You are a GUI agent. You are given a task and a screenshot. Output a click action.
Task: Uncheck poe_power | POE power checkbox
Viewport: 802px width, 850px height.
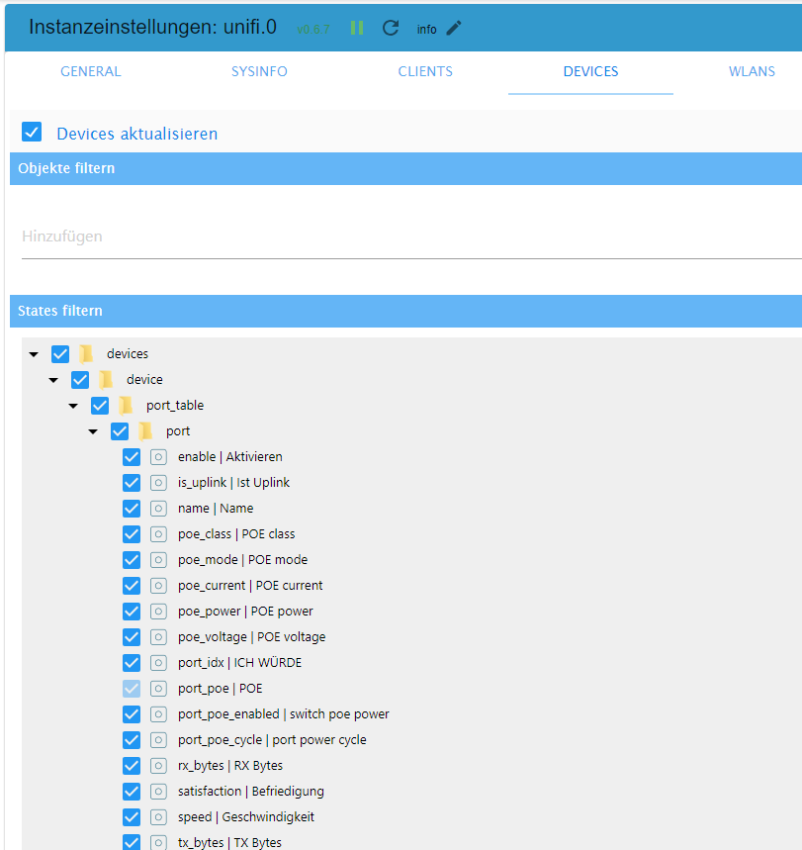coord(132,612)
